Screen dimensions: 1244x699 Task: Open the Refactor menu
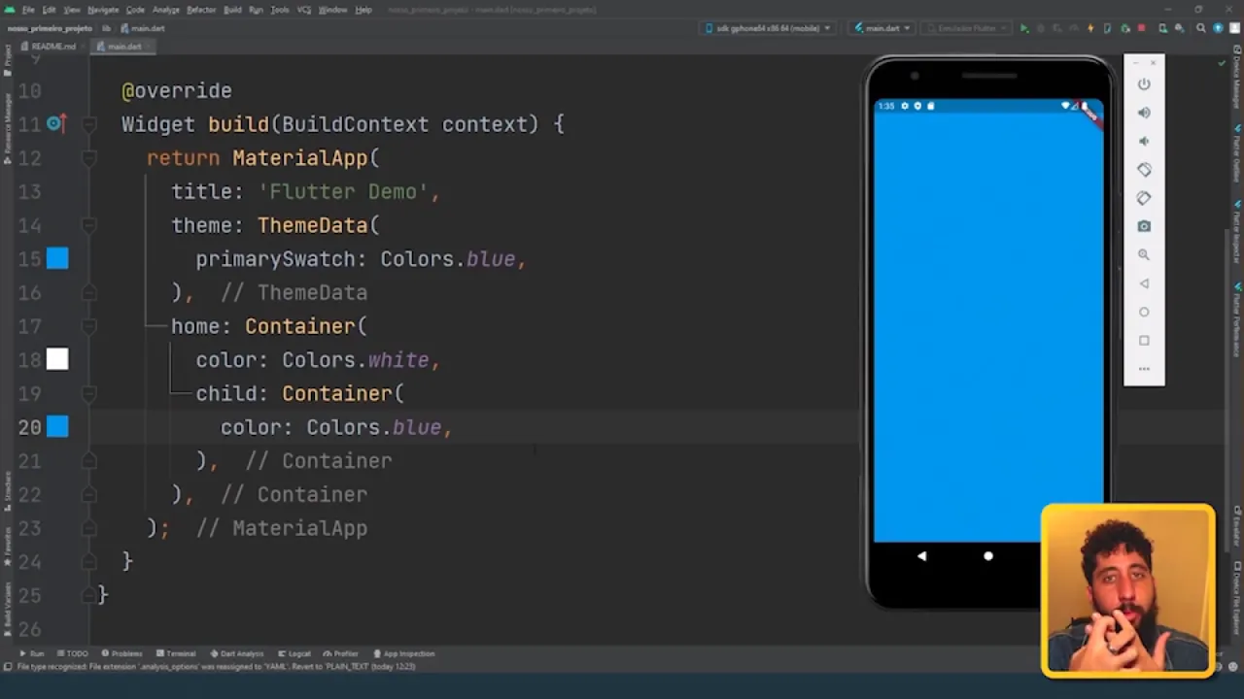[x=201, y=10]
